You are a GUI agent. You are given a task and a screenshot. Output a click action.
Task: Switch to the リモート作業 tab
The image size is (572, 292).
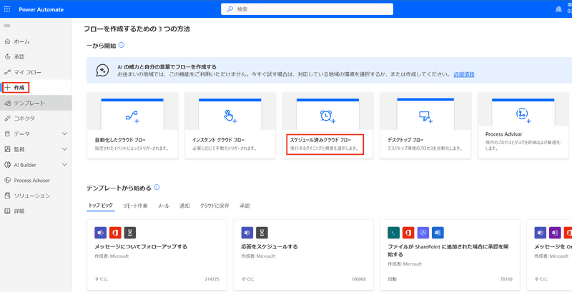[x=135, y=206]
